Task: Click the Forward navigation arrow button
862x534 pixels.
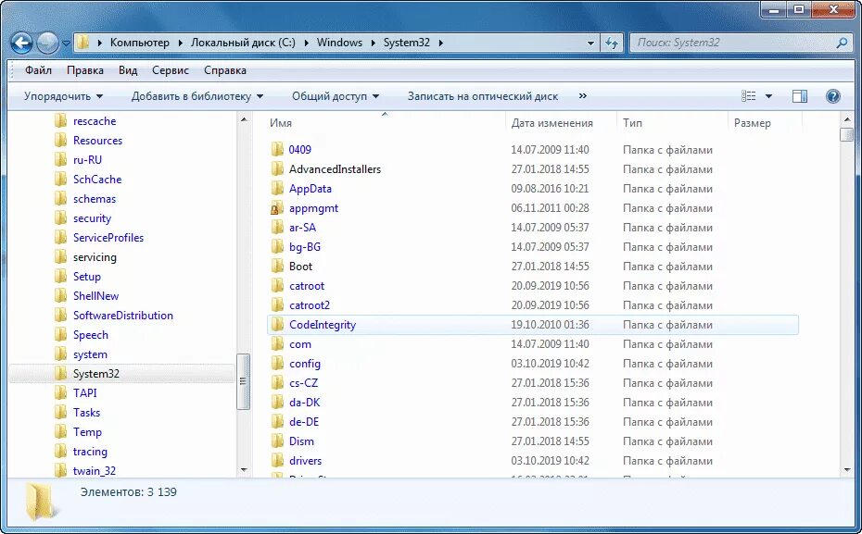Action: pos(48,43)
